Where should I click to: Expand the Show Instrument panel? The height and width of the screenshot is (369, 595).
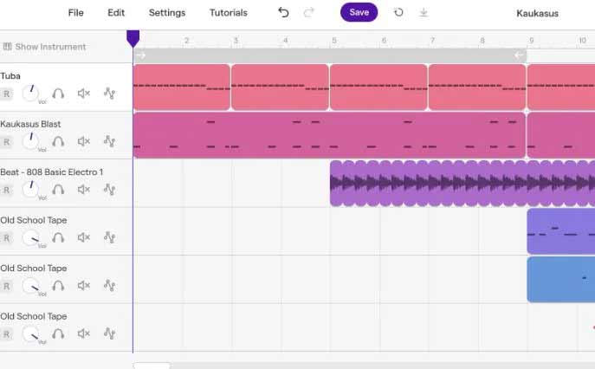click(44, 47)
